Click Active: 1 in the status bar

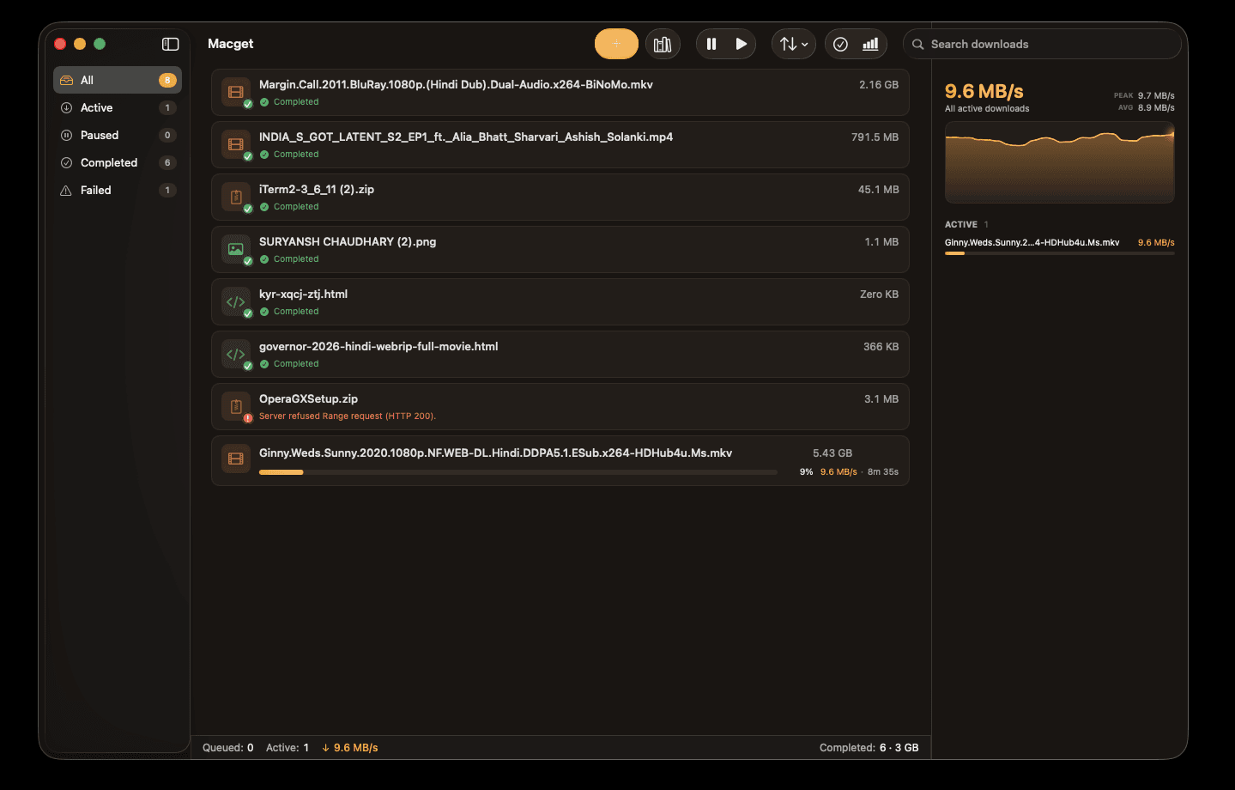coord(288,748)
